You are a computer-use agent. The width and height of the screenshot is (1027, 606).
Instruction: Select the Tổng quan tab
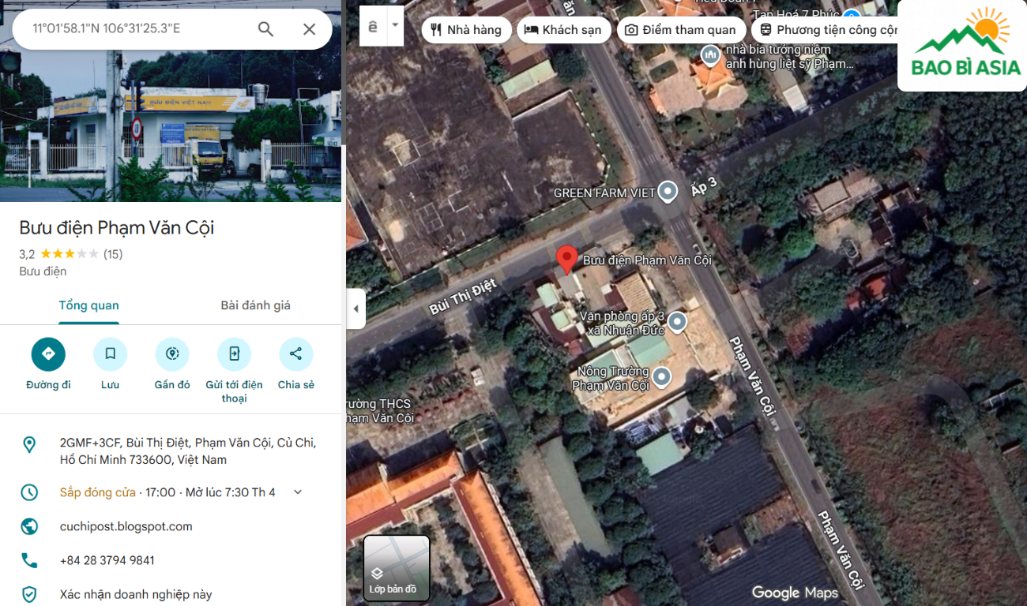click(x=88, y=305)
